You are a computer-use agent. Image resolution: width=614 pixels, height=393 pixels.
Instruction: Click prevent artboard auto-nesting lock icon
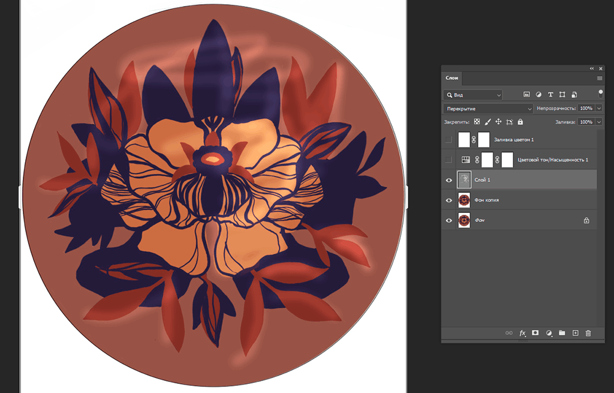point(509,122)
